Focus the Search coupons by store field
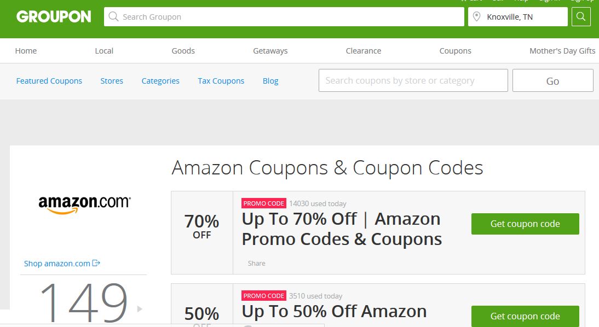The height and width of the screenshot is (327, 599). point(413,80)
